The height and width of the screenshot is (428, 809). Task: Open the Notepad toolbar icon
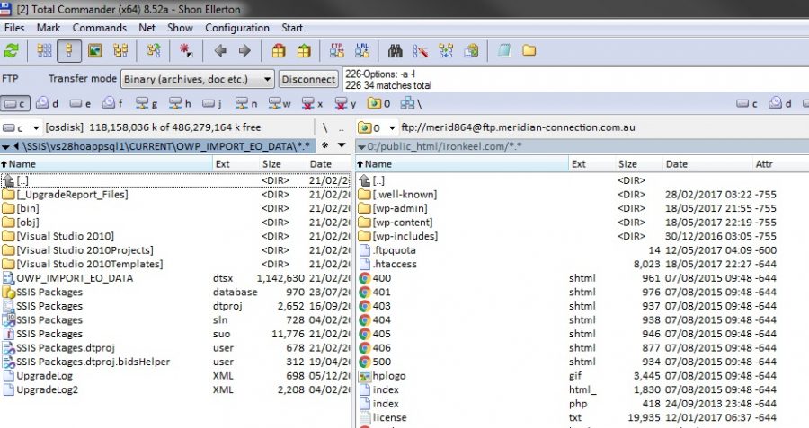tap(504, 50)
